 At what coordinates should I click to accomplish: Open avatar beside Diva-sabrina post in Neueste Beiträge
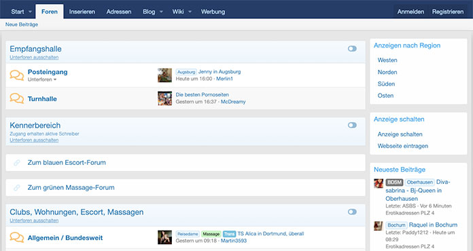(x=379, y=183)
